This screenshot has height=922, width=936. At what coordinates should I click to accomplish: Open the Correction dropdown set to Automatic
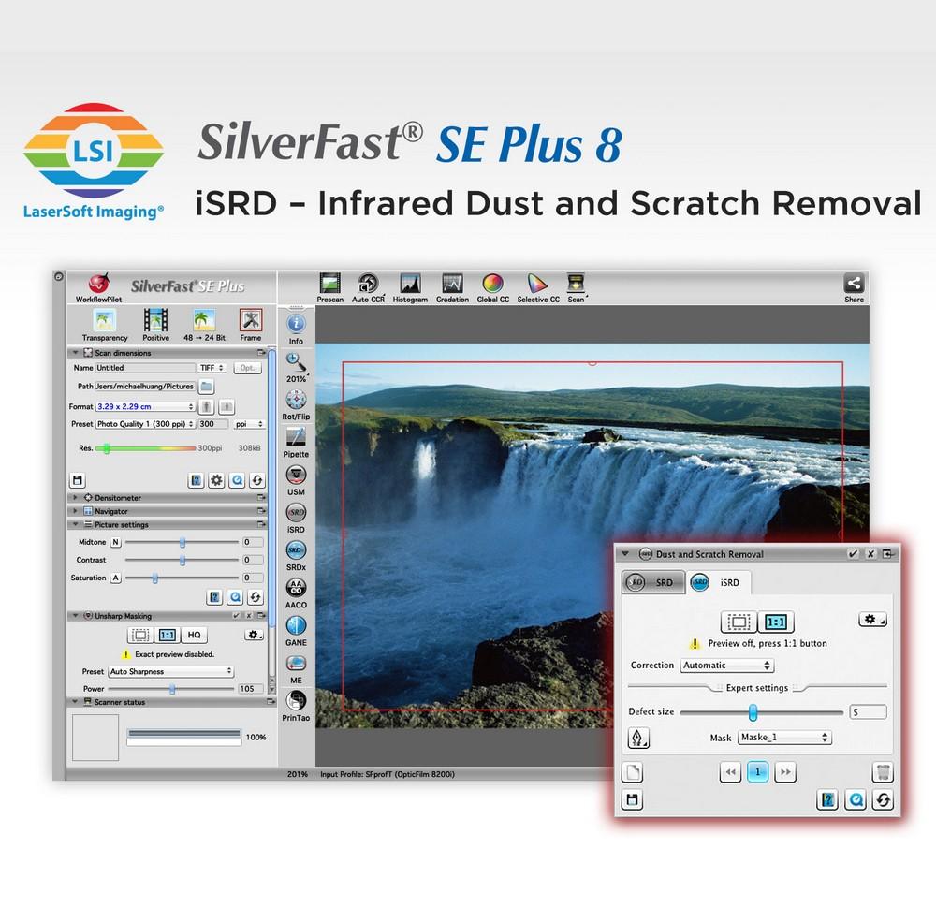click(x=726, y=666)
